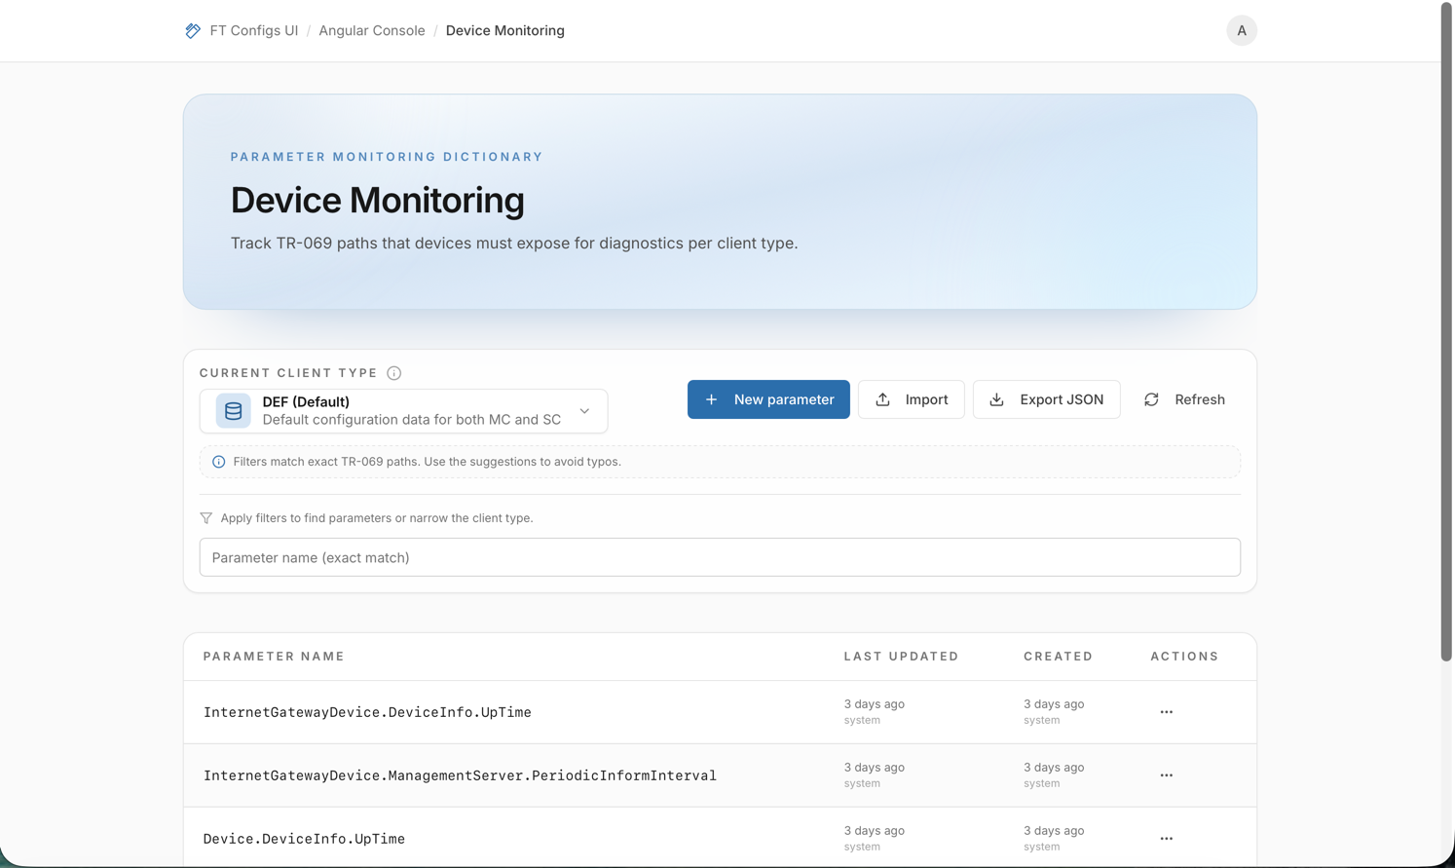Viewport: 1455px width, 868px height.
Task: Click the info icon in the filters hint
Action: [219, 462]
